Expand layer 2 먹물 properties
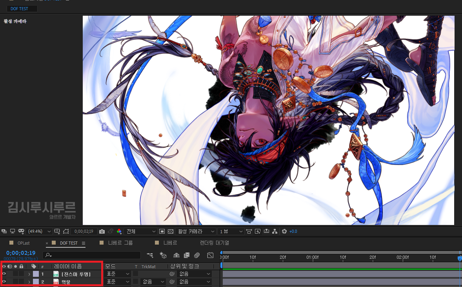The width and height of the screenshot is (462, 287). click(x=29, y=282)
